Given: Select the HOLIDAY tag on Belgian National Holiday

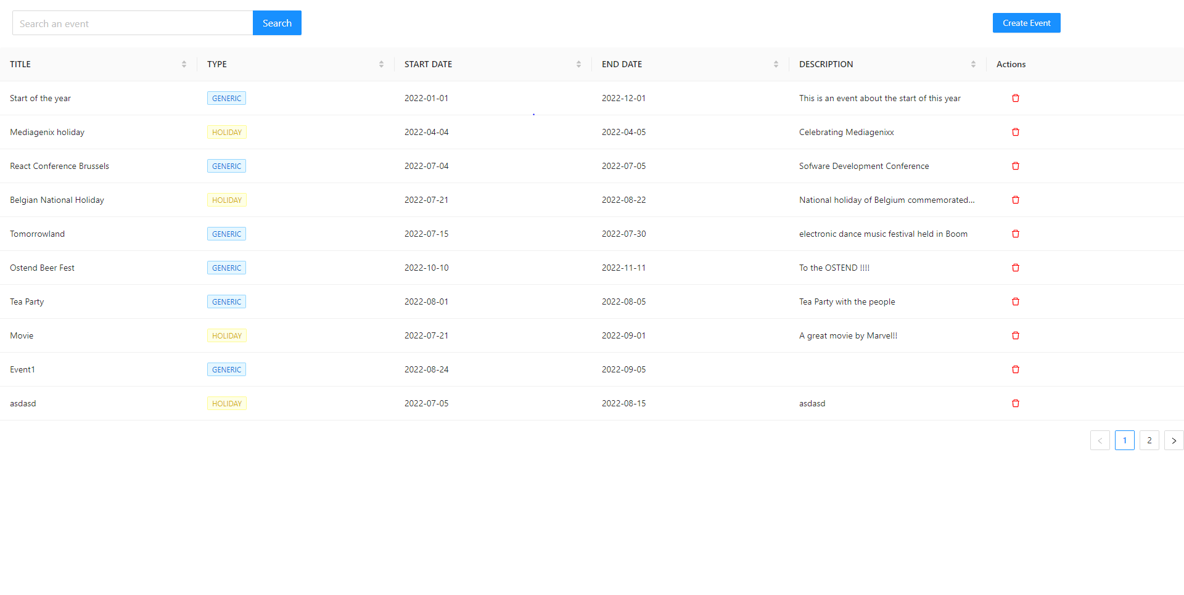Looking at the screenshot, I should coord(226,200).
